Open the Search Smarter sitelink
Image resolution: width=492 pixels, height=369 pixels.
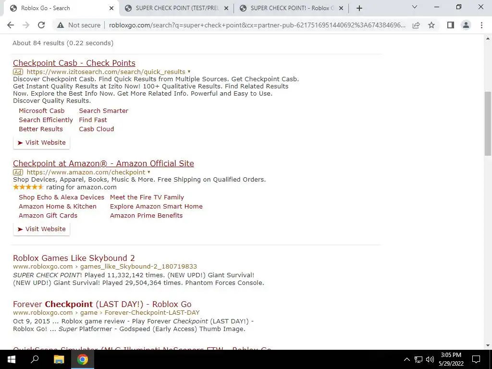pos(104,111)
